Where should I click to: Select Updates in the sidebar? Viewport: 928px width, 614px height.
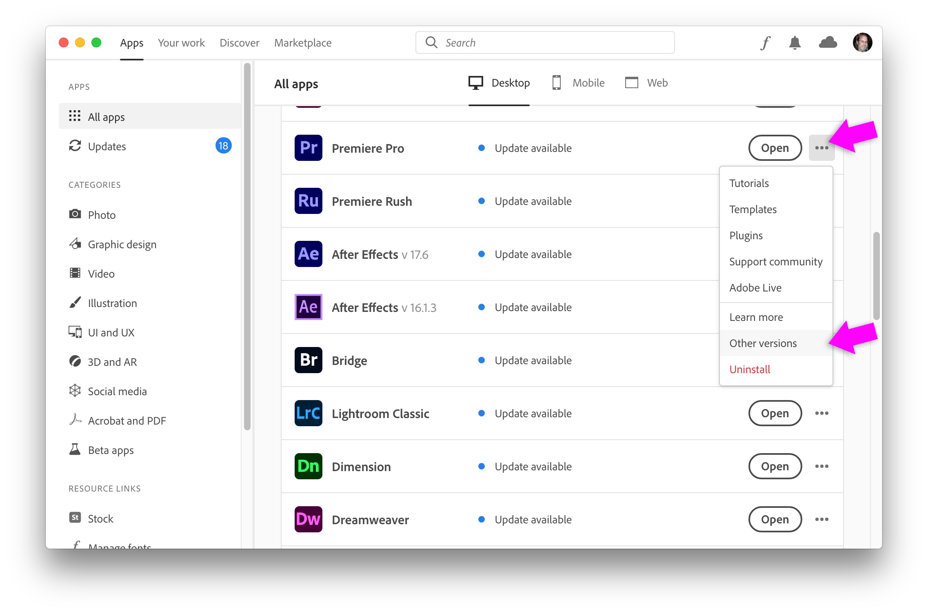107,146
